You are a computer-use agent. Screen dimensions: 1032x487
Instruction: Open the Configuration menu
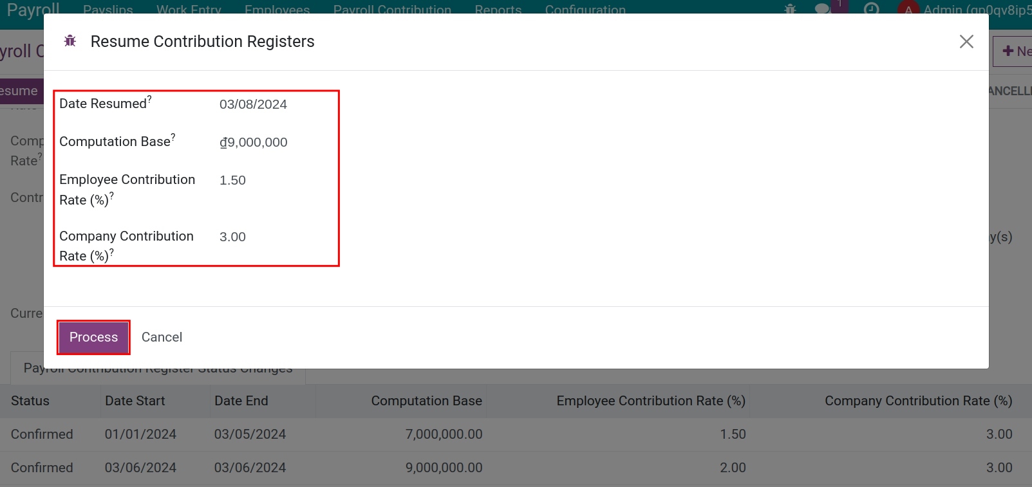point(585,10)
